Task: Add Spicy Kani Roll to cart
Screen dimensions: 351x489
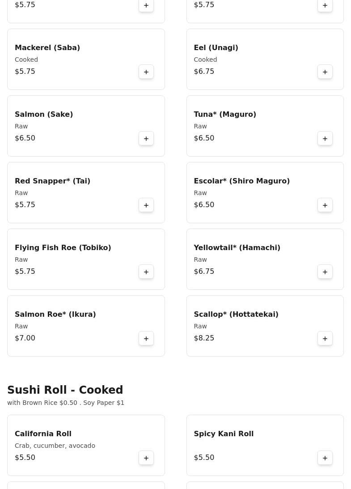Action: [x=325, y=458]
